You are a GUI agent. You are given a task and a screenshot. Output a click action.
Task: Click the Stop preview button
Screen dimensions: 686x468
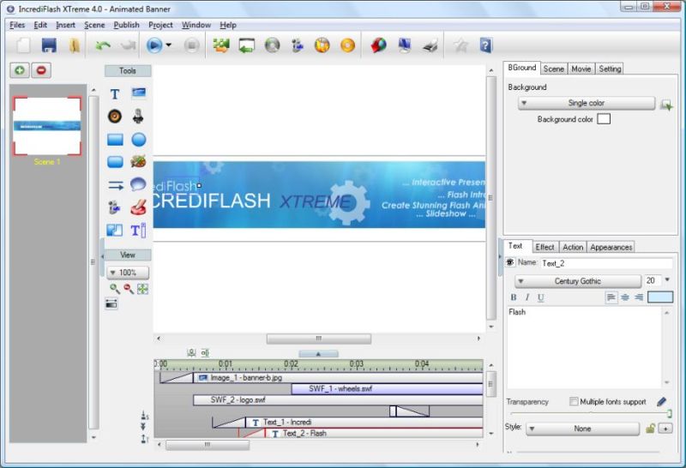[x=191, y=45]
